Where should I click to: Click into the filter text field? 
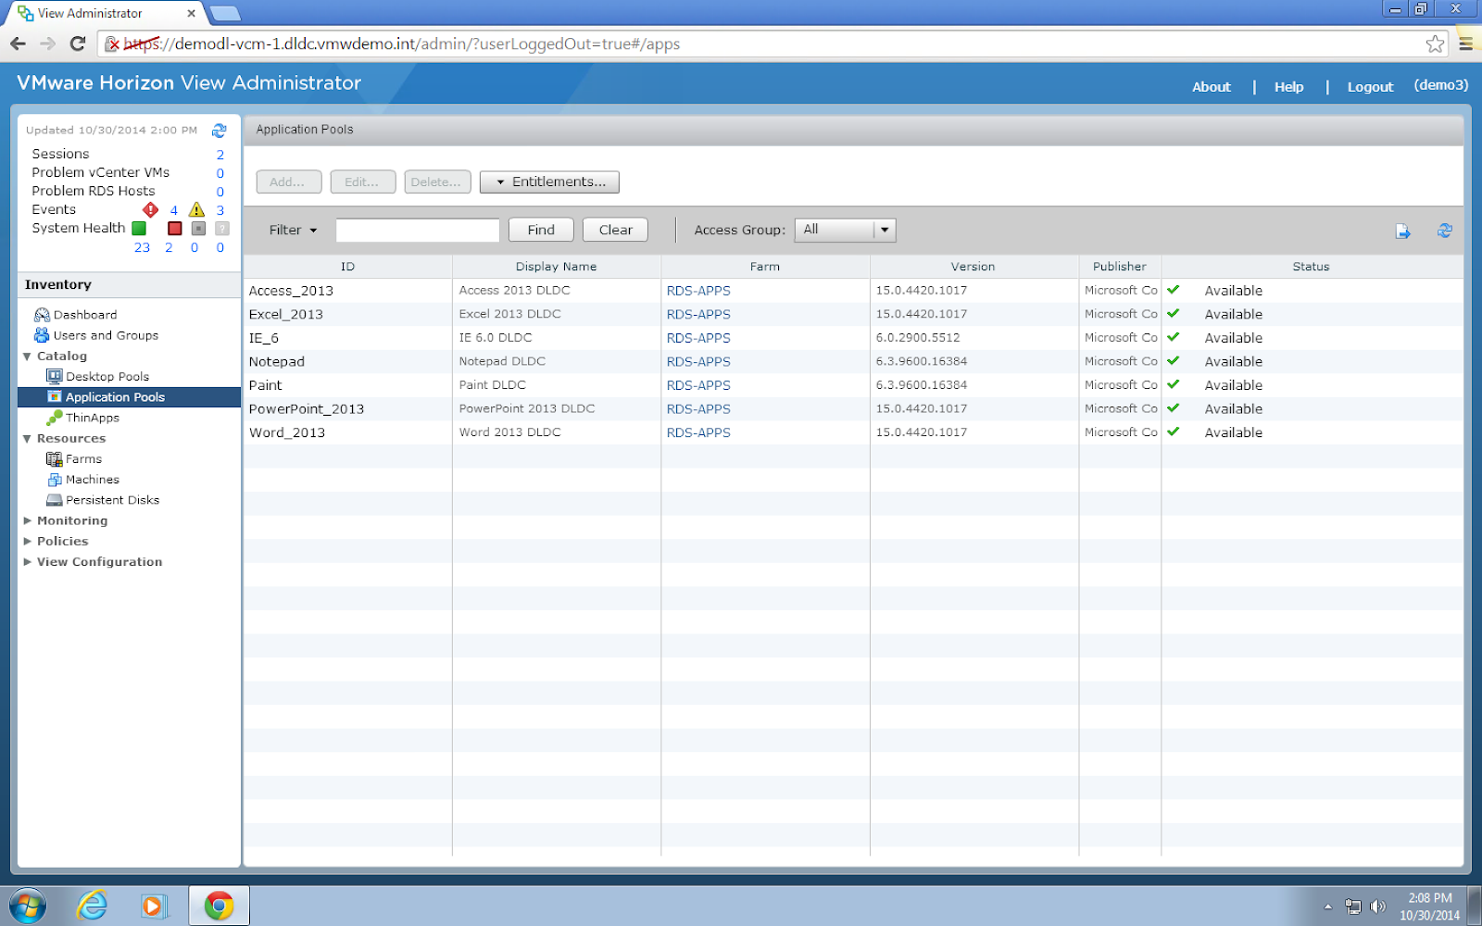click(x=418, y=231)
